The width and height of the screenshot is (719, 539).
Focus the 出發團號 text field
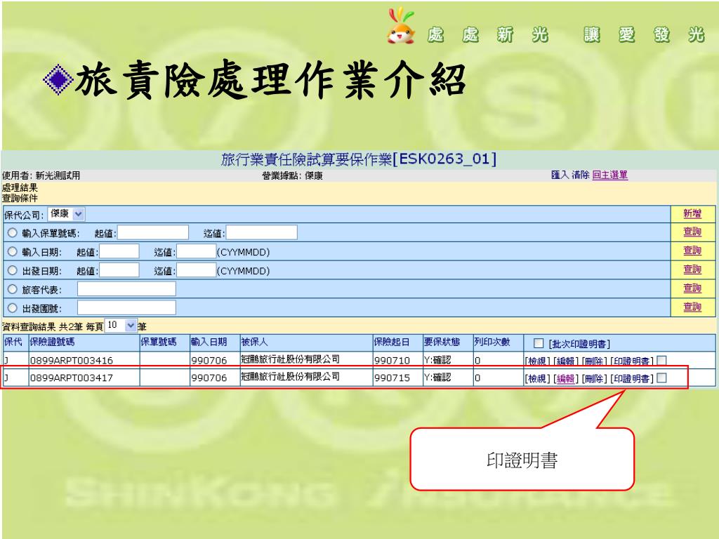click(x=126, y=307)
